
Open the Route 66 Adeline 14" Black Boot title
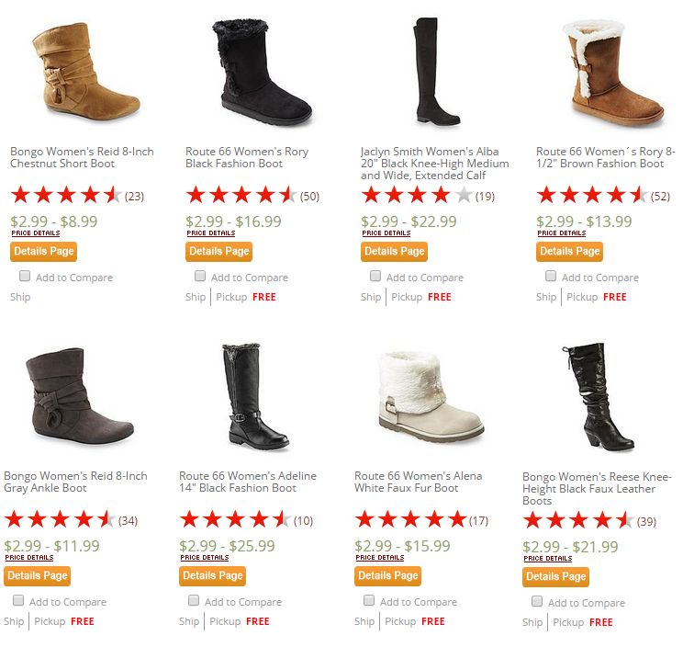(x=248, y=482)
